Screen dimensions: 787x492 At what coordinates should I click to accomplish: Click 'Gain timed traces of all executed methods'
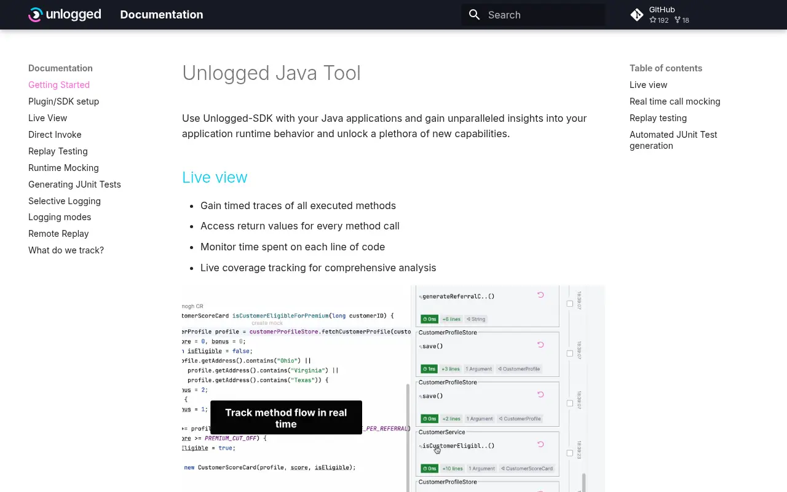pos(298,205)
